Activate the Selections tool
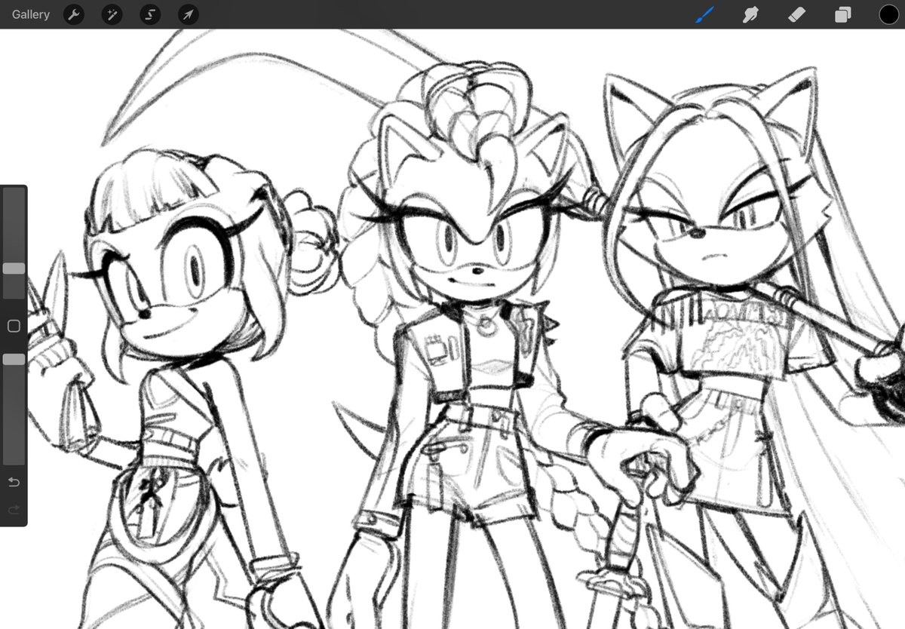 click(149, 14)
